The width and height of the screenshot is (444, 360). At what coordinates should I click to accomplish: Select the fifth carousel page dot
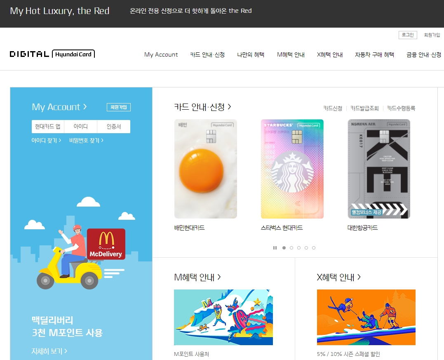[x=313, y=248]
